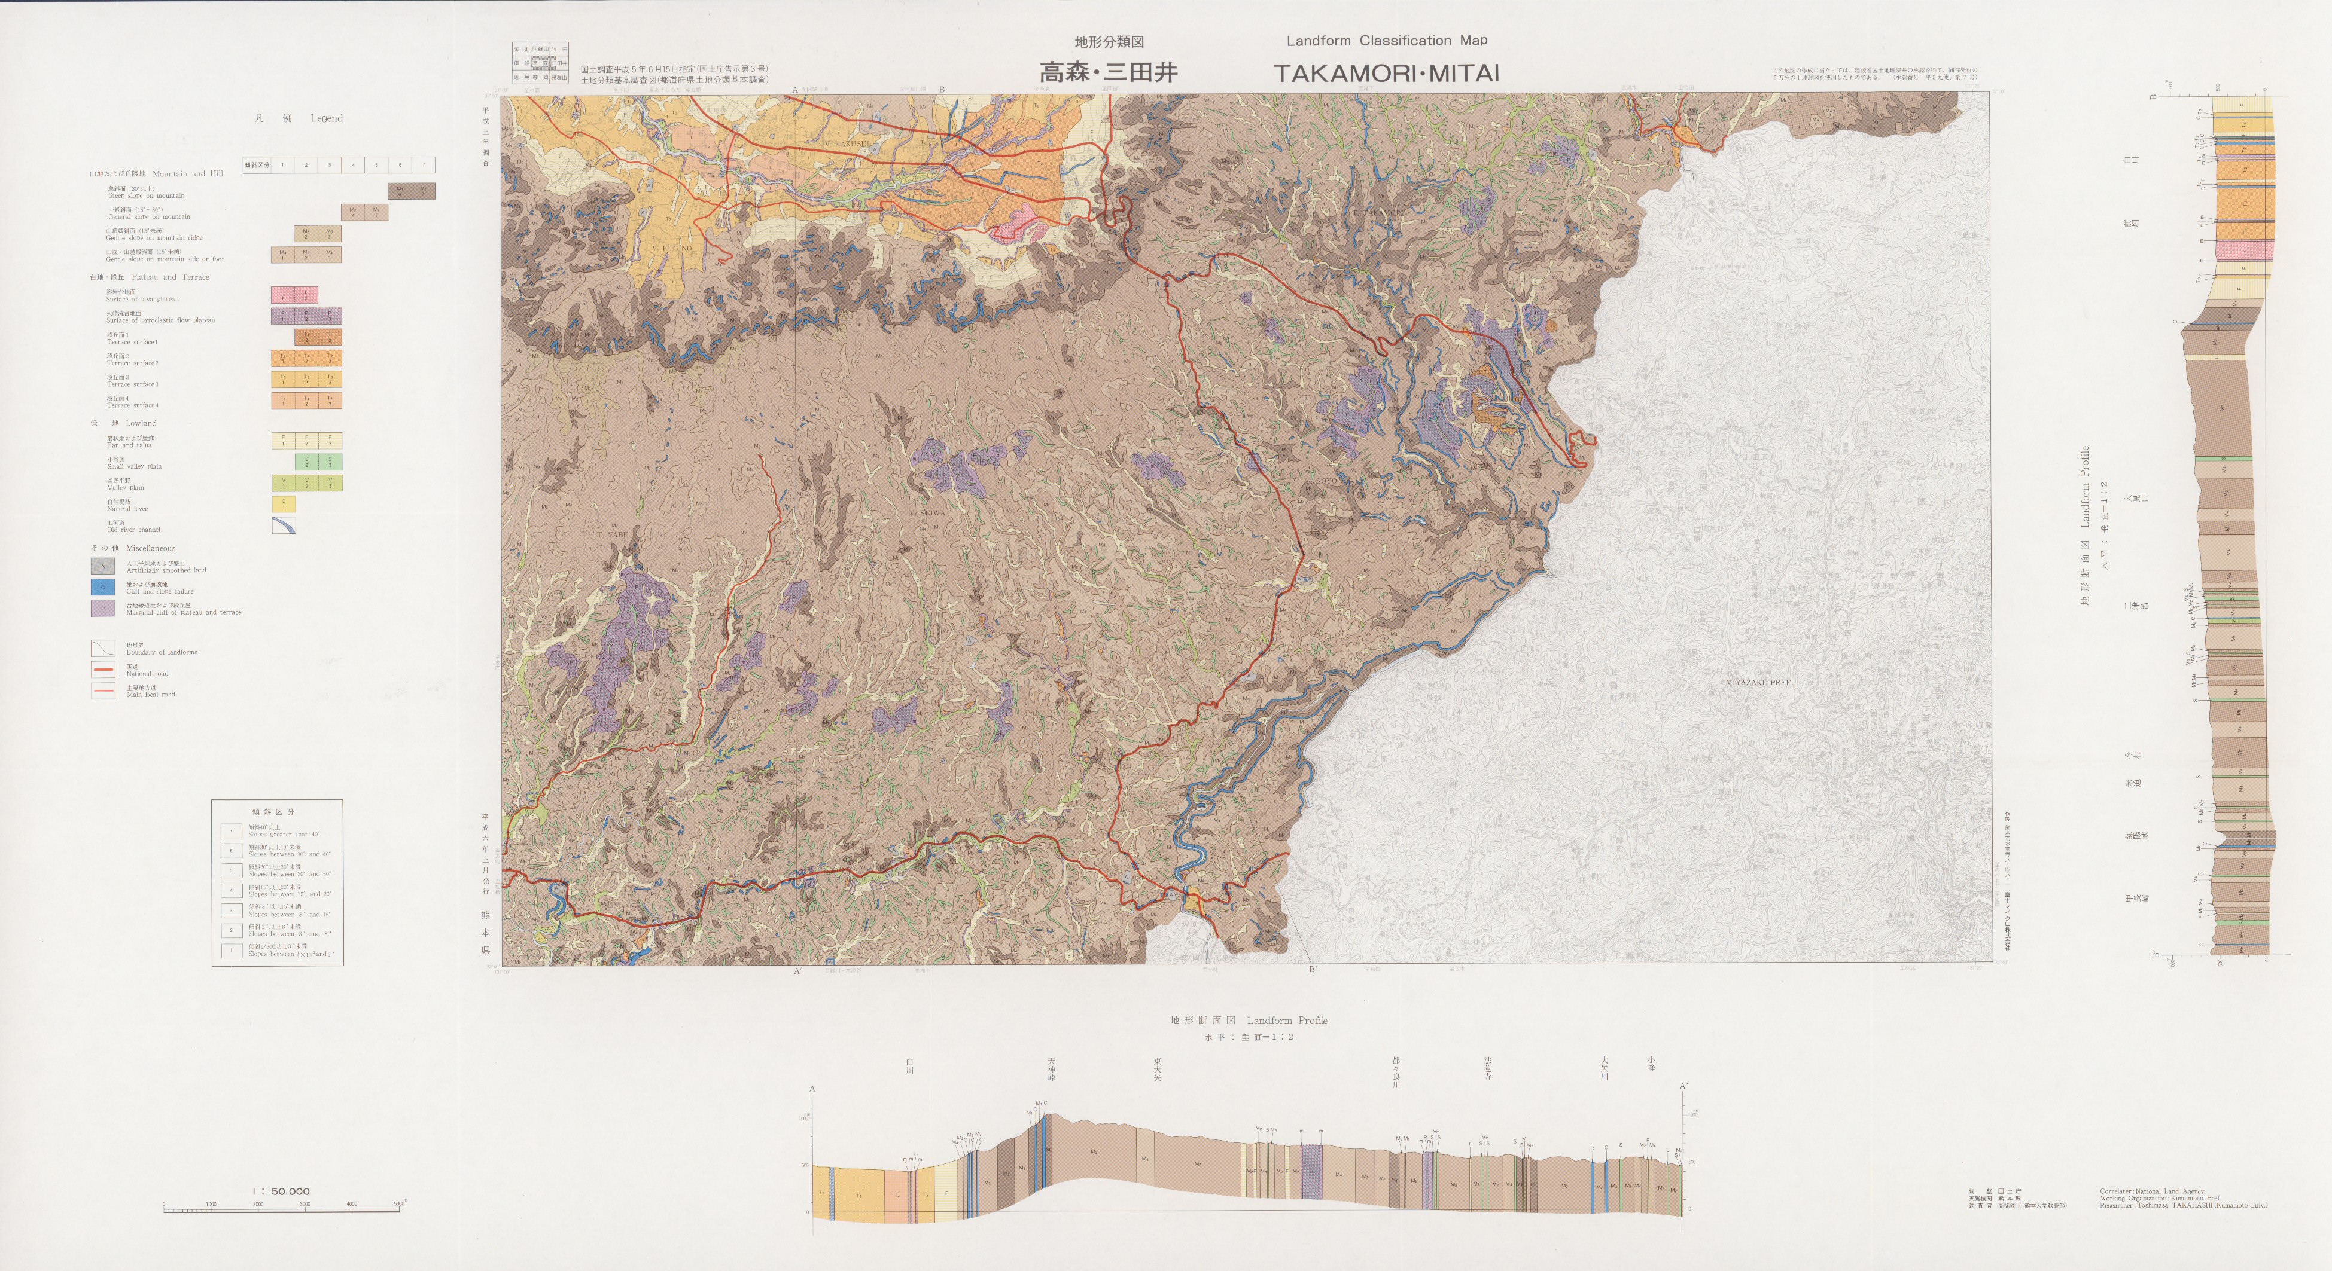Click 'Slopes between 20° and 30°' text
Viewport: 2332px width, 1271px height.
(290, 875)
